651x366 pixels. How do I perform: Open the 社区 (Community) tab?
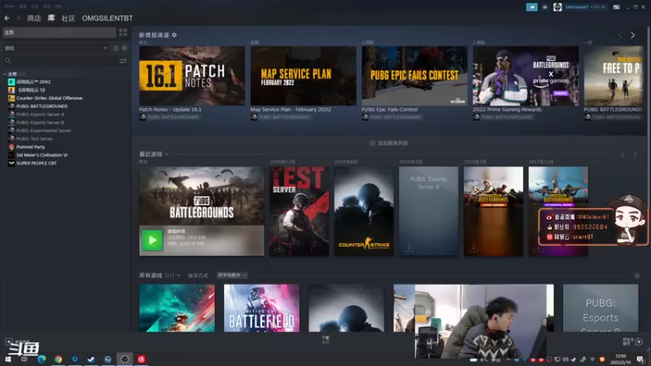[68, 18]
